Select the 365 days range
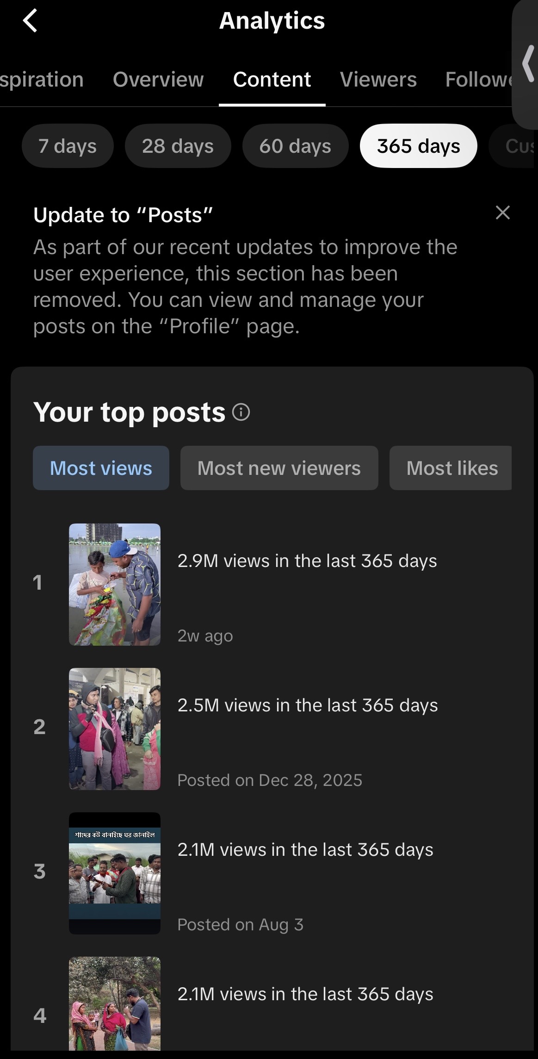The height and width of the screenshot is (1059, 538). (x=419, y=146)
